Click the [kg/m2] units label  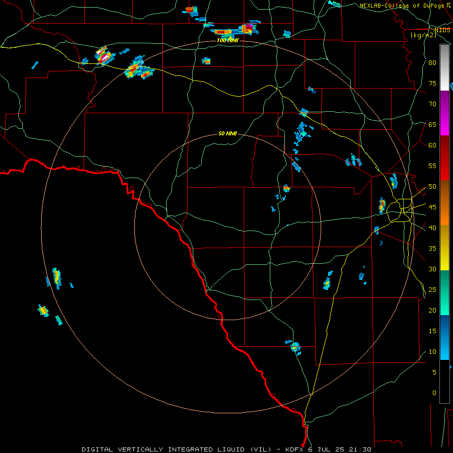(x=423, y=35)
